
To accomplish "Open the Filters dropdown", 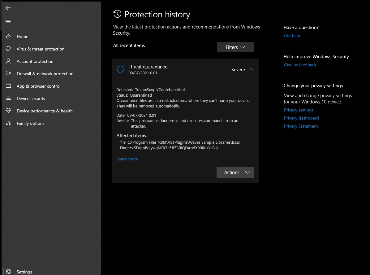I will click(235, 47).
